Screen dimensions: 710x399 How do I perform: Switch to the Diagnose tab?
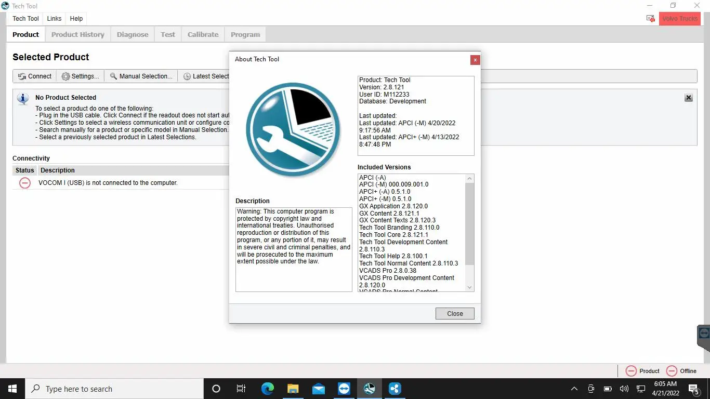132,34
